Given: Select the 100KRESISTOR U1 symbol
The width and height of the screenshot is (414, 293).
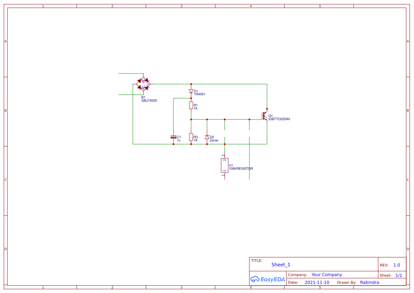Looking at the screenshot, I should [224, 166].
